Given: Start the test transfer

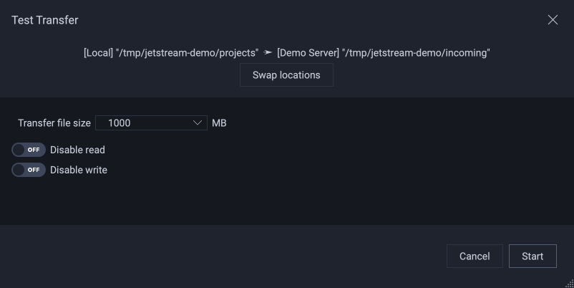Looking at the screenshot, I should point(532,256).
